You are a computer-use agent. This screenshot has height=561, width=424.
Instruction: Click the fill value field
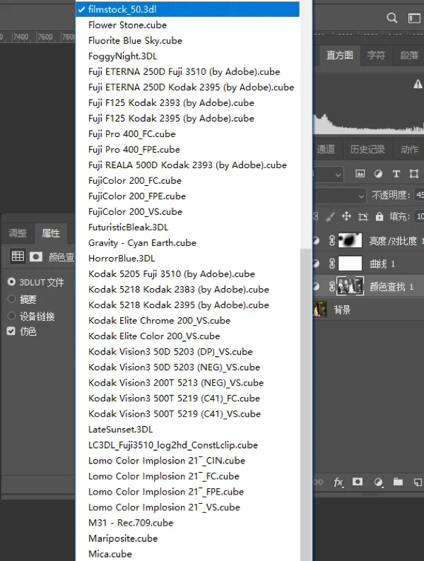pyautogui.click(x=419, y=216)
